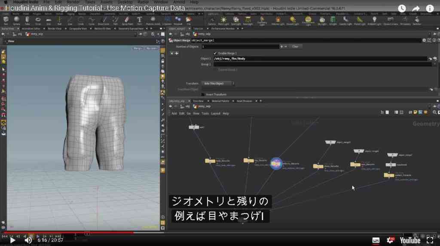Screen dimensions: 440x246
Task: Select the Portal Light shelf tool
Action: (360, 21)
